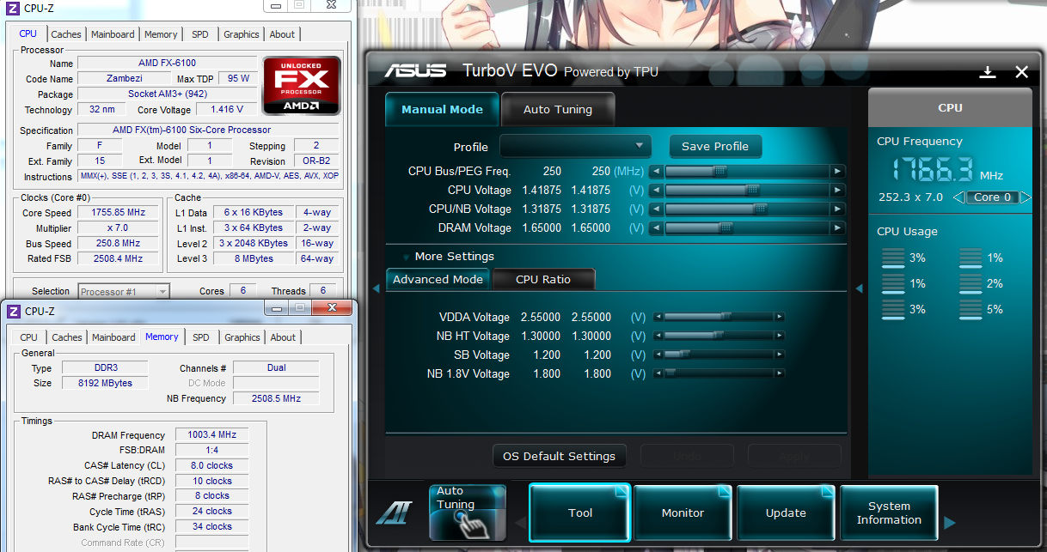The width and height of the screenshot is (1047, 552).
Task: Select previous core with left arrow
Action: click(x=958, y=197)
